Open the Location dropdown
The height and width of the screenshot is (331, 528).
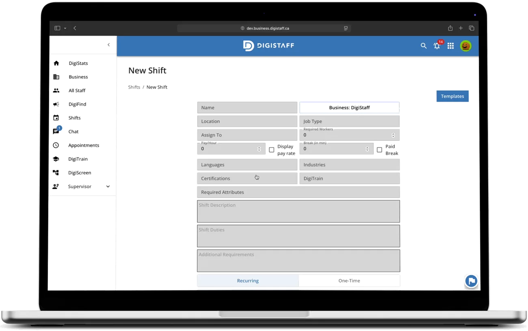click(247, 121)
